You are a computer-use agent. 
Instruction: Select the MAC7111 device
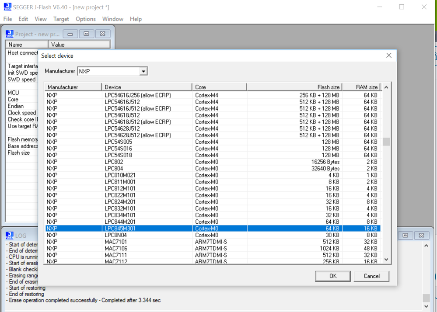(x=213, y=255)
